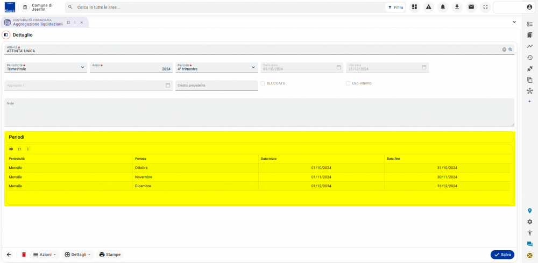Open the accessibility icon in right sidebar
The image size is (538, 263).
(530, 233)
